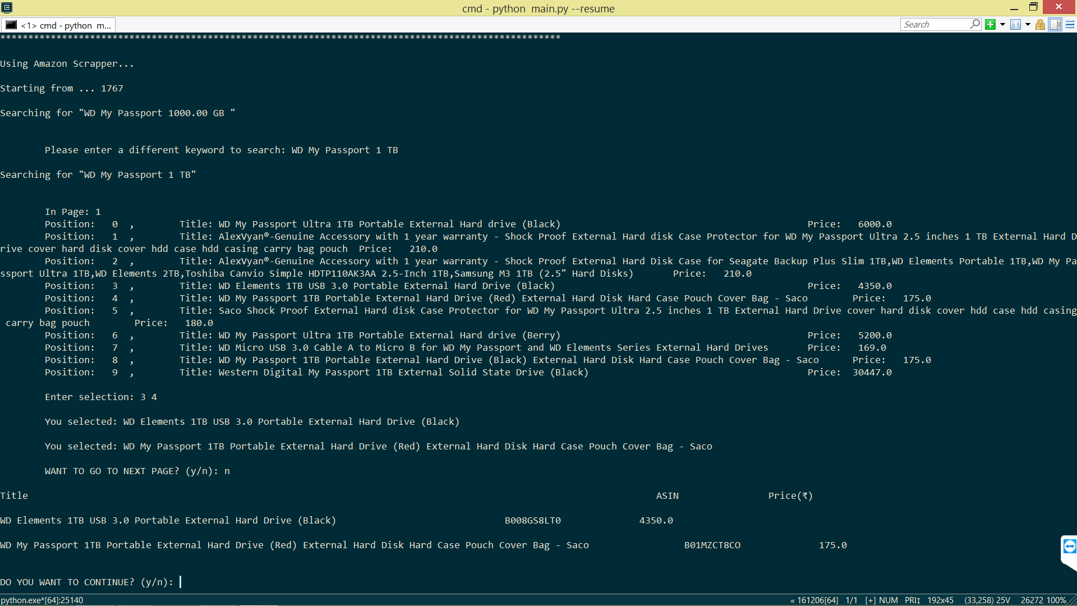Click the ASIN value 'B008GS8LT0'
The height and width of the screenshot is (606, 1077).
pos(533,520)
